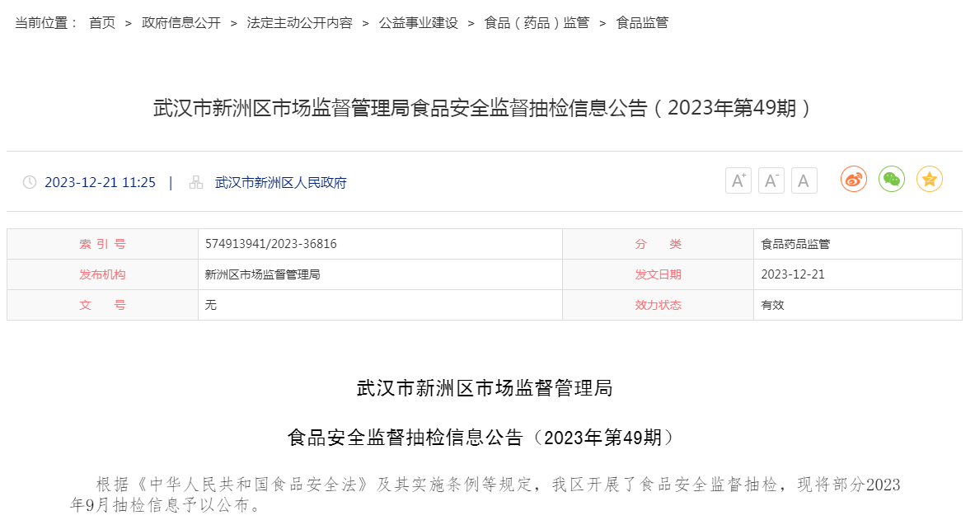
Task: Select 食品药品监管 category value
Action: pos(795,244)
